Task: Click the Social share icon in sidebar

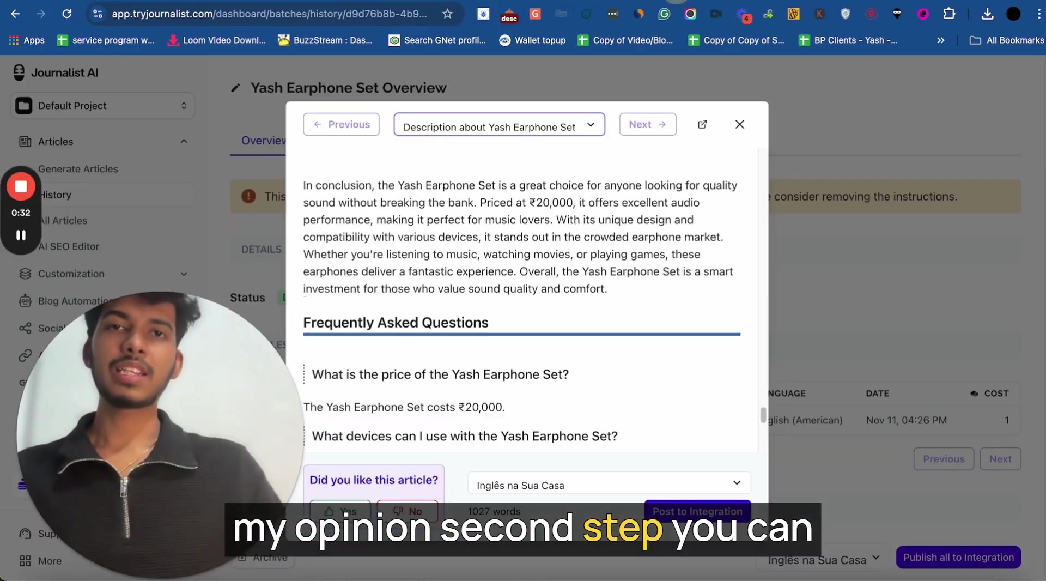Action: tap(25, 328)
